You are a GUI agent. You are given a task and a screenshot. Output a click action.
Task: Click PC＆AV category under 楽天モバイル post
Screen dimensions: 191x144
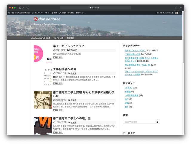(73, 50)
